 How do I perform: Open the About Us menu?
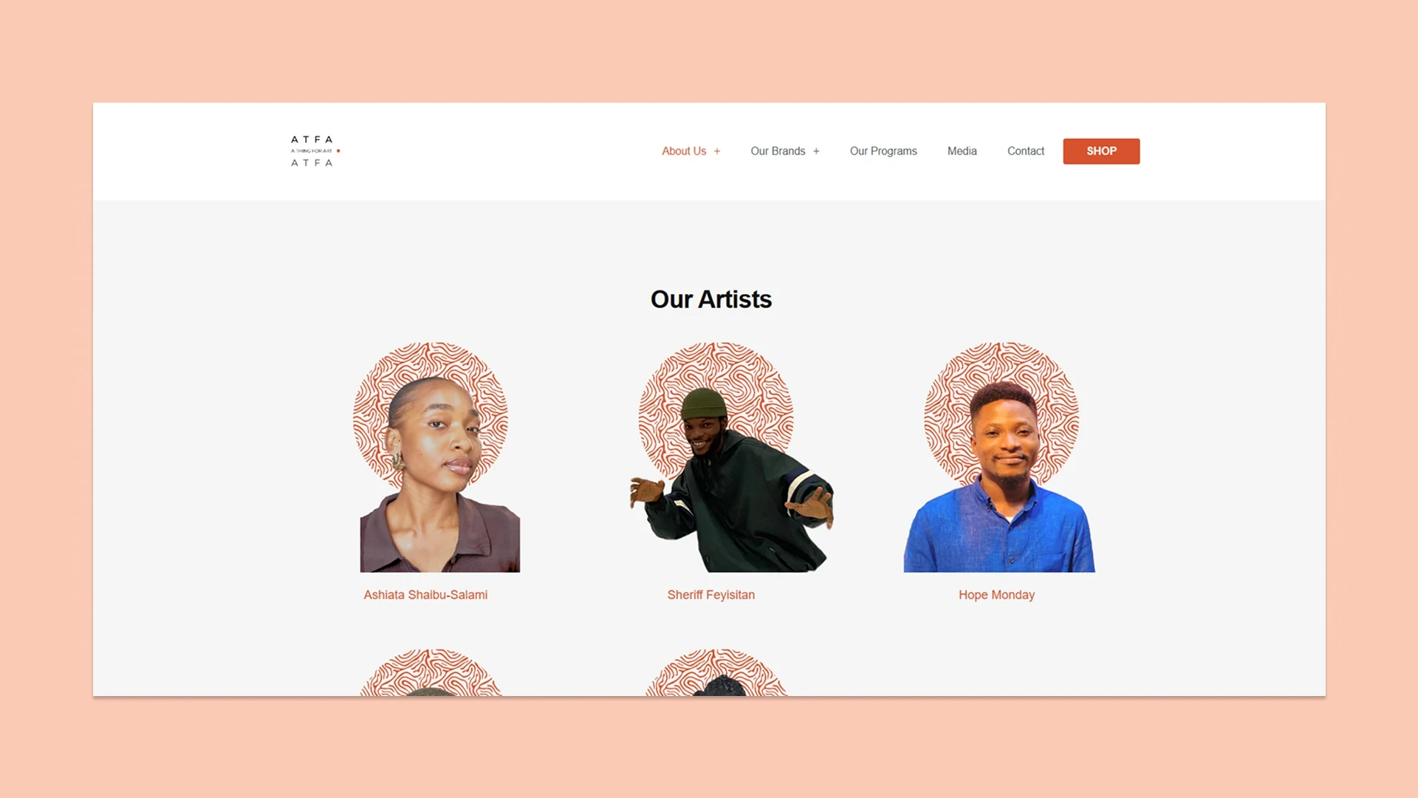[x=684, y=151]
